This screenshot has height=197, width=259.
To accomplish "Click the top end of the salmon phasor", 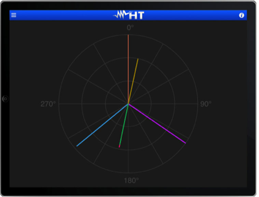I will (128, 35).
